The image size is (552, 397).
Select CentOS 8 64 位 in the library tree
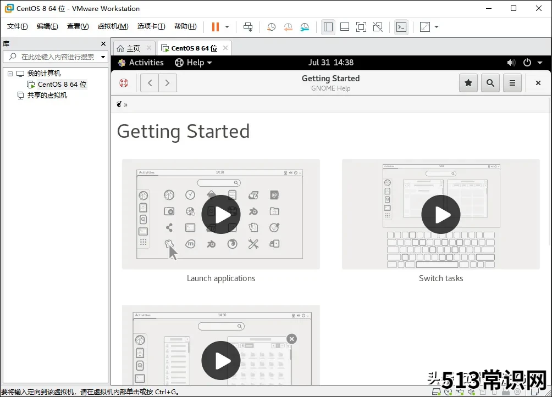(x=62, y=85)
